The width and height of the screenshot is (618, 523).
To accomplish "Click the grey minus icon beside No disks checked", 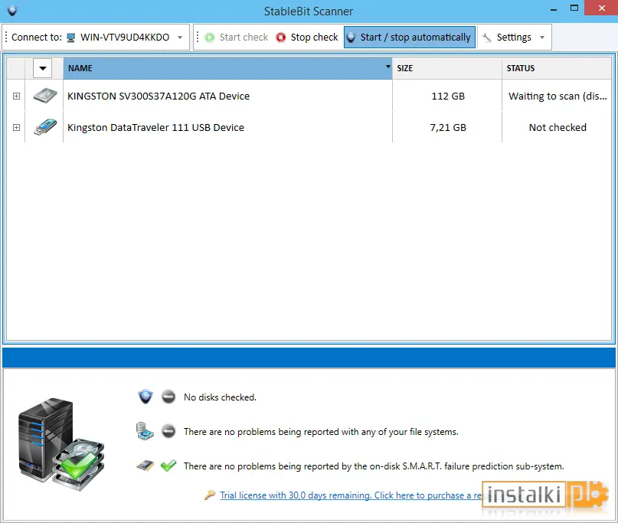I will [x=168, y=397].
